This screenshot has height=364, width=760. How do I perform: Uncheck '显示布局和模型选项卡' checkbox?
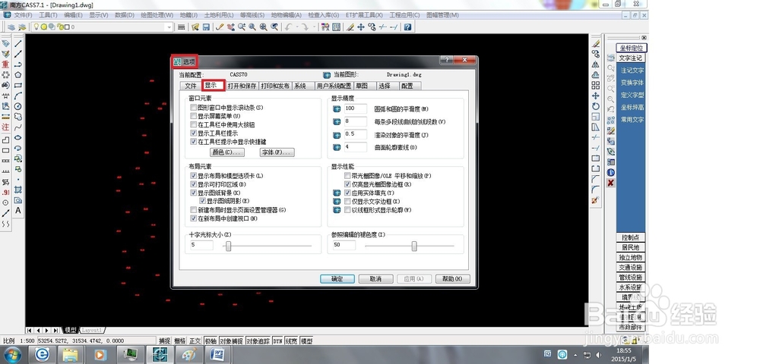(x=194, y=176)
